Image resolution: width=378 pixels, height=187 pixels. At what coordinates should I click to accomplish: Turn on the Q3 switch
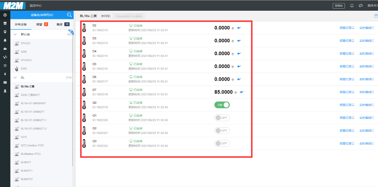[222, 143]
